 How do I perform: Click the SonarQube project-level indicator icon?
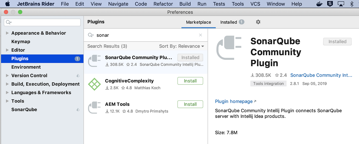78,110
